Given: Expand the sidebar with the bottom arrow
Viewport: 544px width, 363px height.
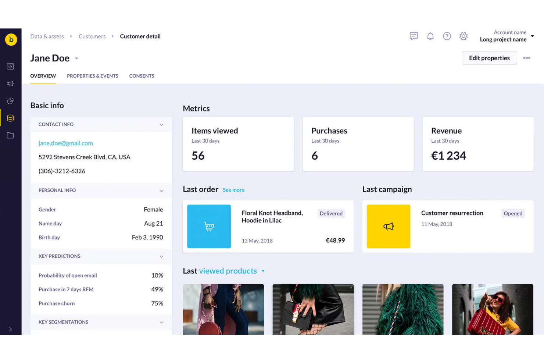Looking at the screenshot, I should pos(10,329).
